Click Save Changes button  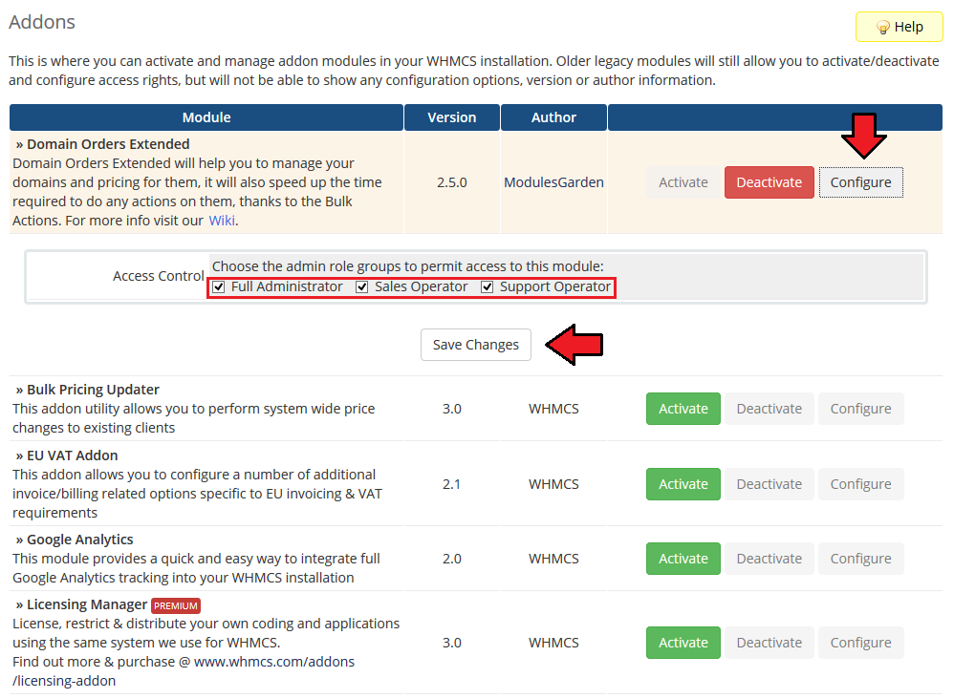(475, 345)
